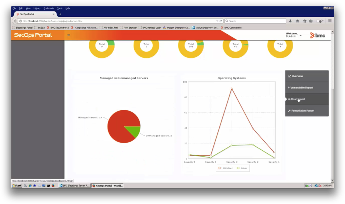Click the chart icon beside Overview

289,76
